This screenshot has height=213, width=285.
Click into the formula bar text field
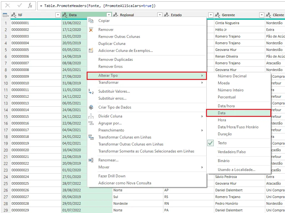[x=161, y=6]
